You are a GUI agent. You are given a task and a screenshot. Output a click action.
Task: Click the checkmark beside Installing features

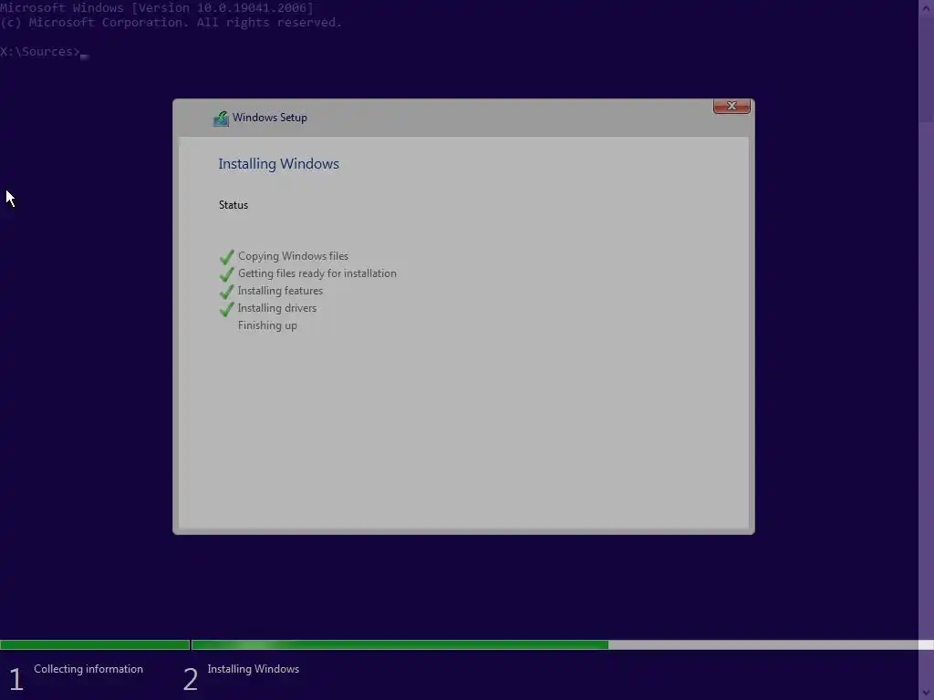(x=226, y=292)
